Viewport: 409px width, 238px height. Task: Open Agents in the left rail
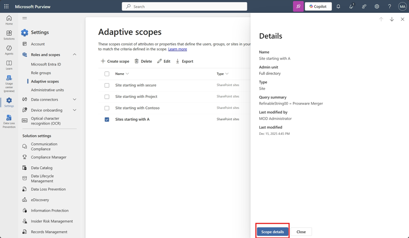pos(9,50)
